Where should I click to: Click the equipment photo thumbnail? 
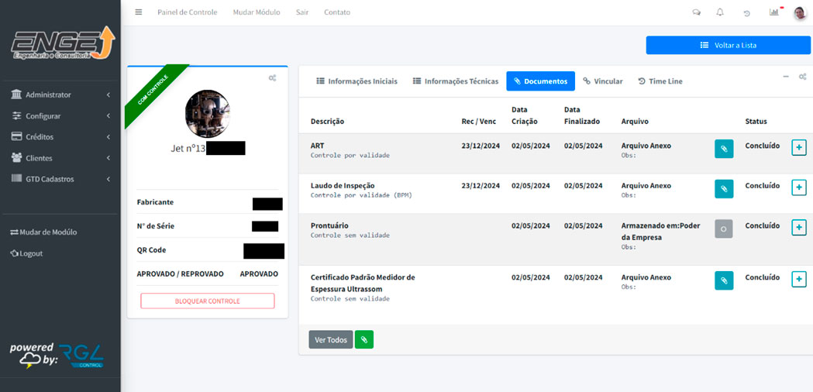coord(207,114)
